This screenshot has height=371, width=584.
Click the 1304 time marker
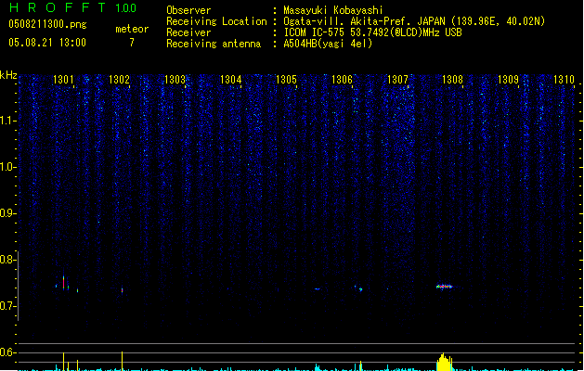(x=230, y=80)
